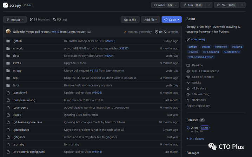This screenshot has height=157, width=252.
Task: Open the .github folder icon
Action: 8,41
